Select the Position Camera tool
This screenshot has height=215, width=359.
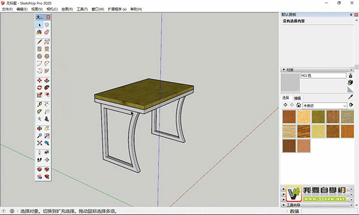[39, 153]
